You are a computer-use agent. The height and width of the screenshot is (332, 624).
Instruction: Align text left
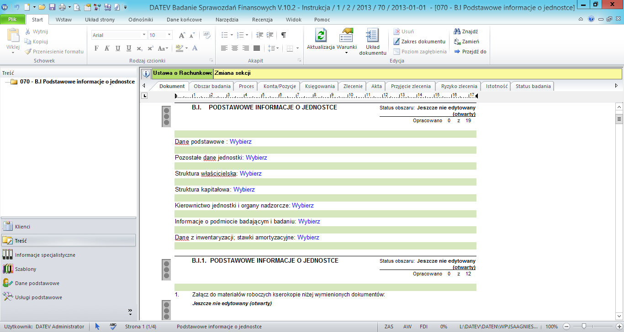224,48
